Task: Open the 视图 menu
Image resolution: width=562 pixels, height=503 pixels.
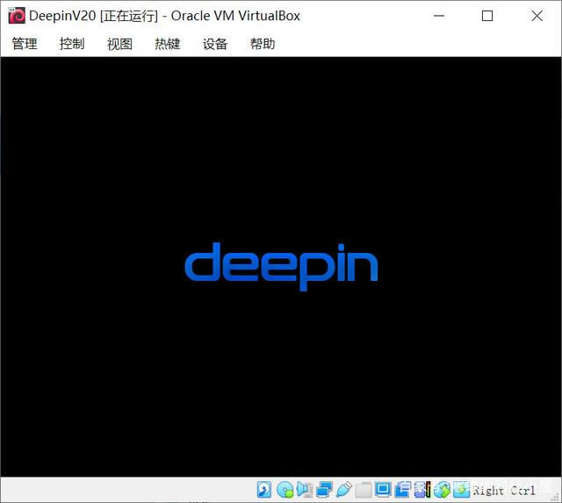Action: 119,44
